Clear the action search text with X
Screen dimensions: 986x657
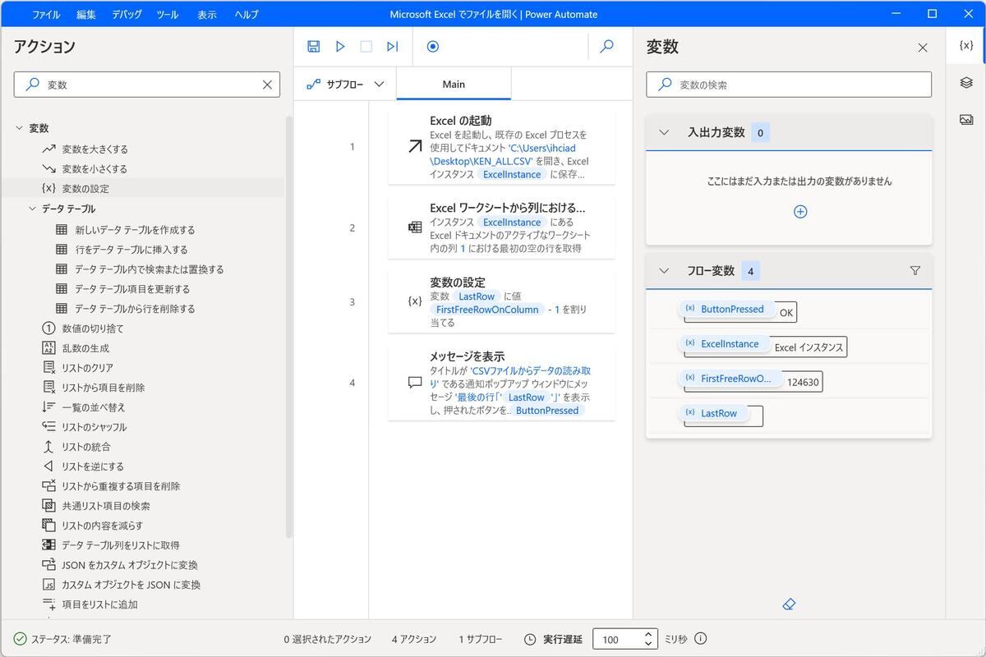coord(267,85)
